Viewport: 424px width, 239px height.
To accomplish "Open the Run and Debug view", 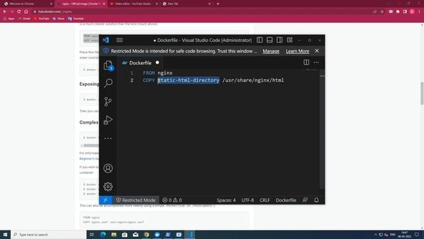I will [108, 120].
